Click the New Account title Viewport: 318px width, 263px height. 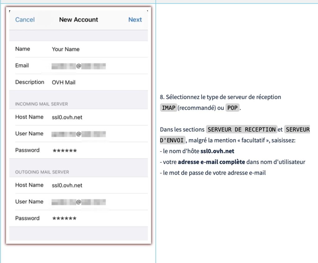pyautogui.click(x=79, y=20)
